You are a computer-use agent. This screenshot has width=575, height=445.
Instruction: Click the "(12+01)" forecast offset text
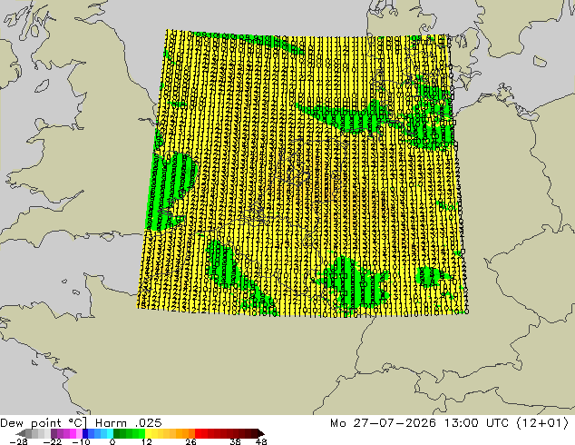pos(542,423)
